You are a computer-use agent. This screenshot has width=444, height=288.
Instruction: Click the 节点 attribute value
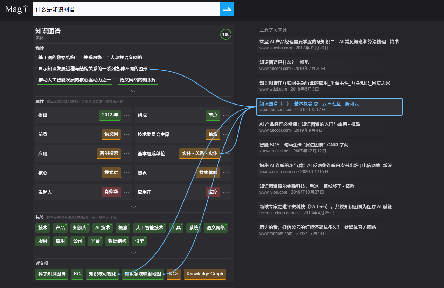(213, 115)
